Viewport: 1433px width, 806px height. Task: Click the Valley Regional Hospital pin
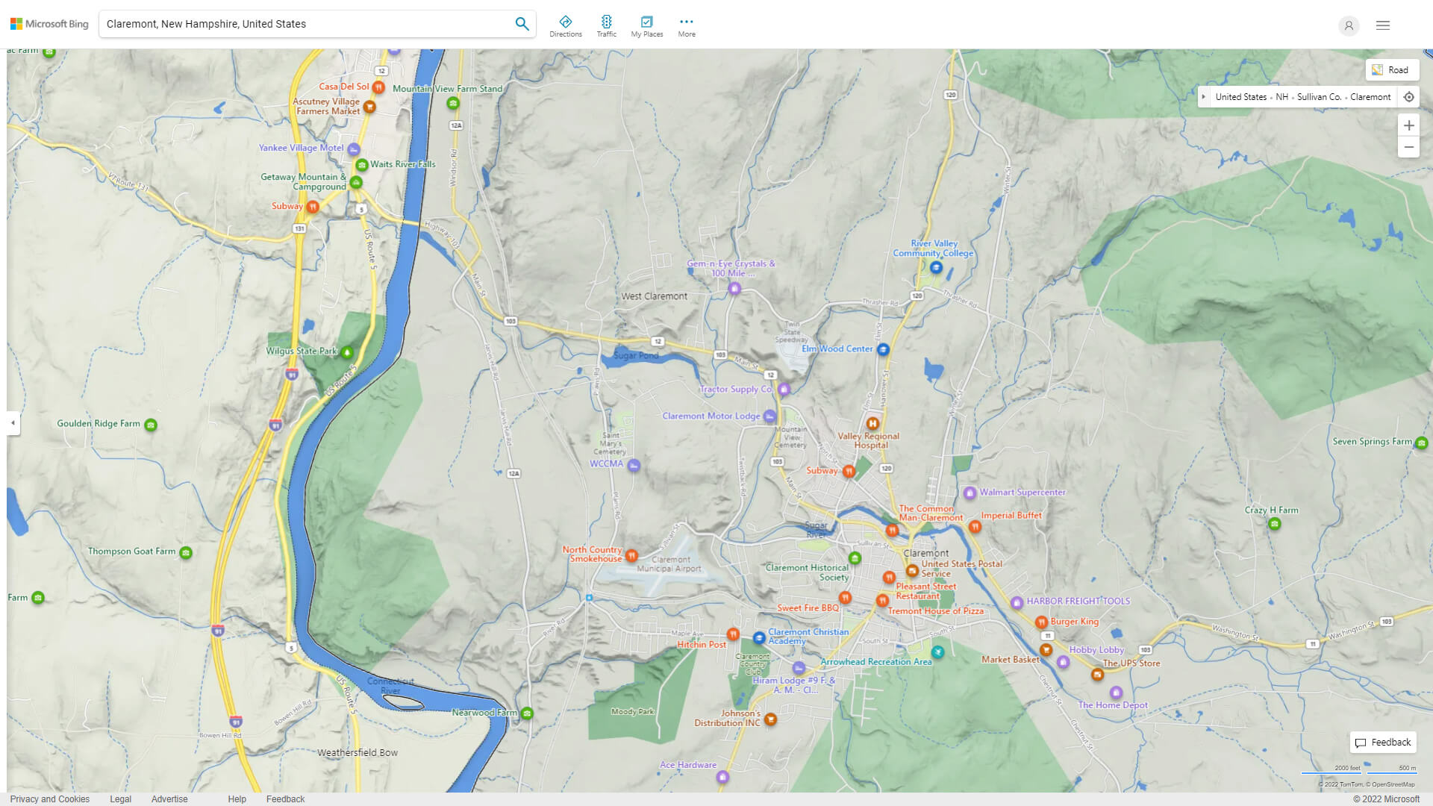coord(873,422)
